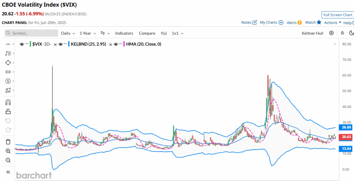Open chart settings gear icon
The height and width of the screenshot is (181, 354).
pyautogui.click(x=331, y=33)
